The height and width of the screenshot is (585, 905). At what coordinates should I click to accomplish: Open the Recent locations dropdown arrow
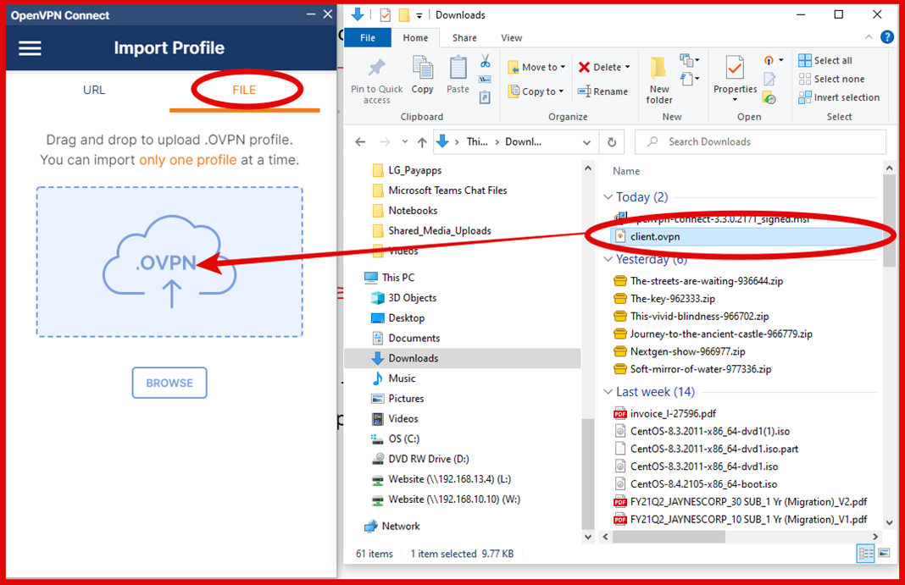[x=404, y=141]
